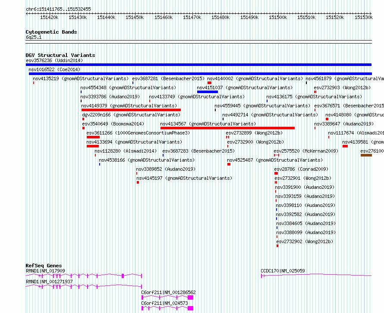Click the esv276100 brown variant bar
This screenshot has height=313, width=384.
click(366, 155)
